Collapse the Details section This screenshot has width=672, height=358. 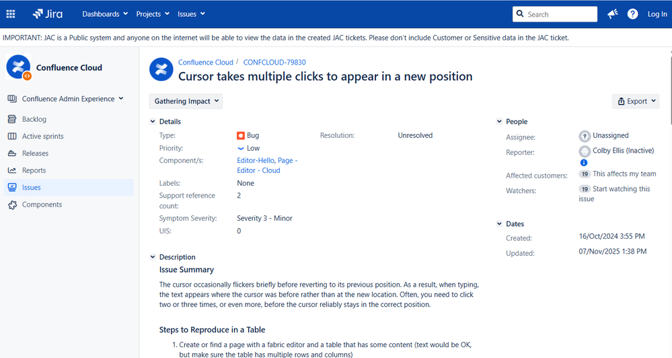tap(153, 121)
